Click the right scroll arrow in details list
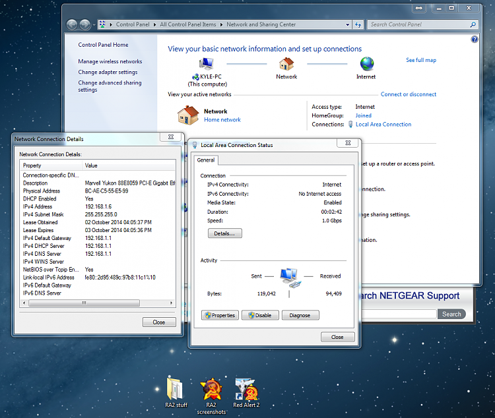 pyautogui.click(x=171, y=303)
